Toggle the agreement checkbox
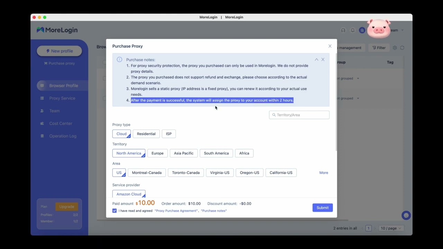The width and height of the screenshot is (443, 249). pos(115,211)
